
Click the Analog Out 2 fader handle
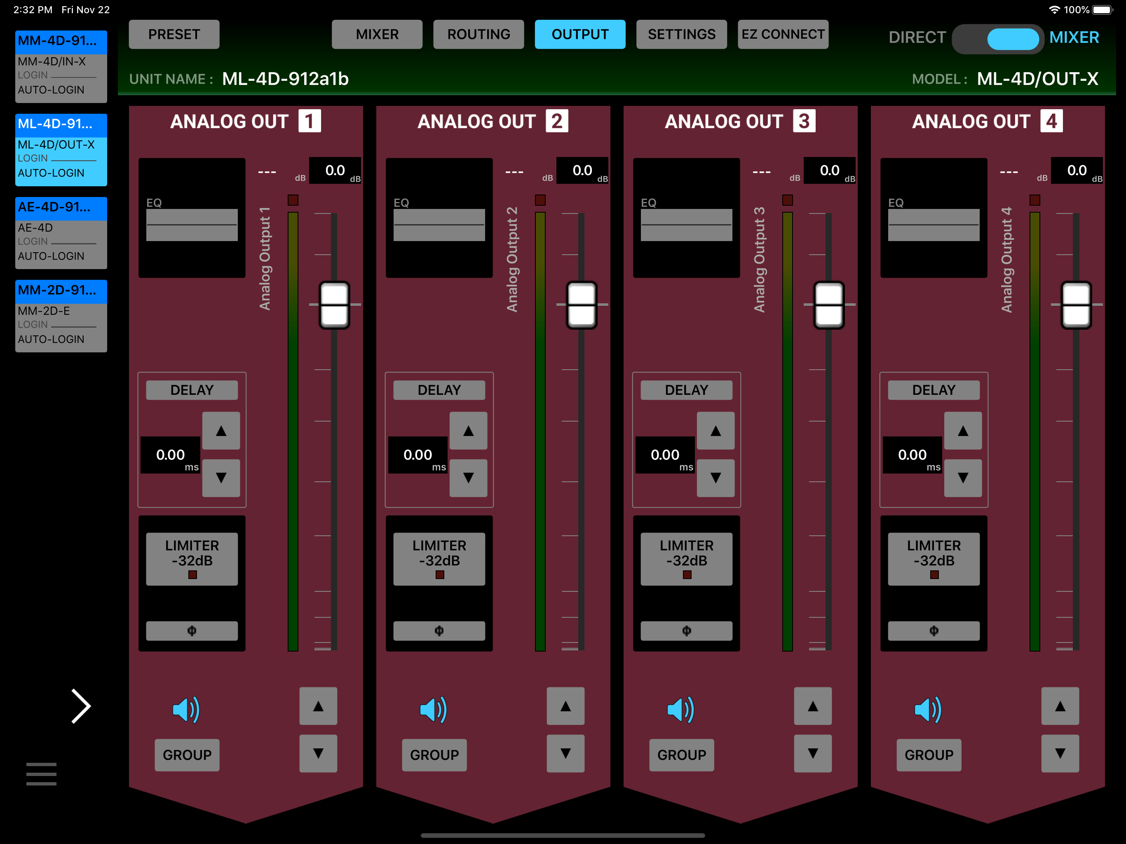tap(582, 305)
